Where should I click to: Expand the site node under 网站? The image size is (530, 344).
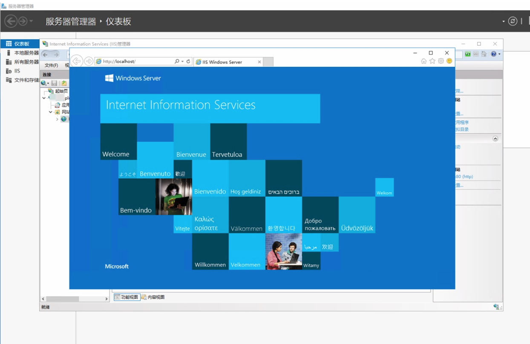[x=57, y=119]
